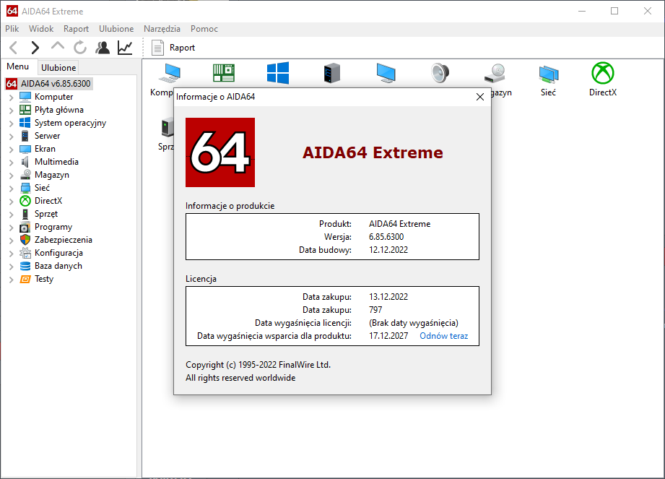Open the Komputer icon in main pane

coord(170,73)
